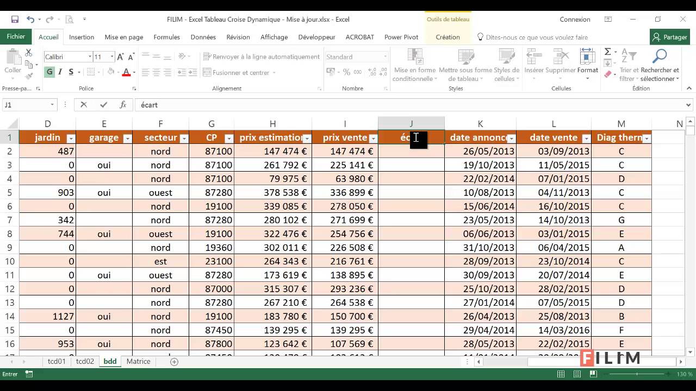Apply percent style with the % icon
This screenshot has height=391, width=696.
tap(346, 72)
